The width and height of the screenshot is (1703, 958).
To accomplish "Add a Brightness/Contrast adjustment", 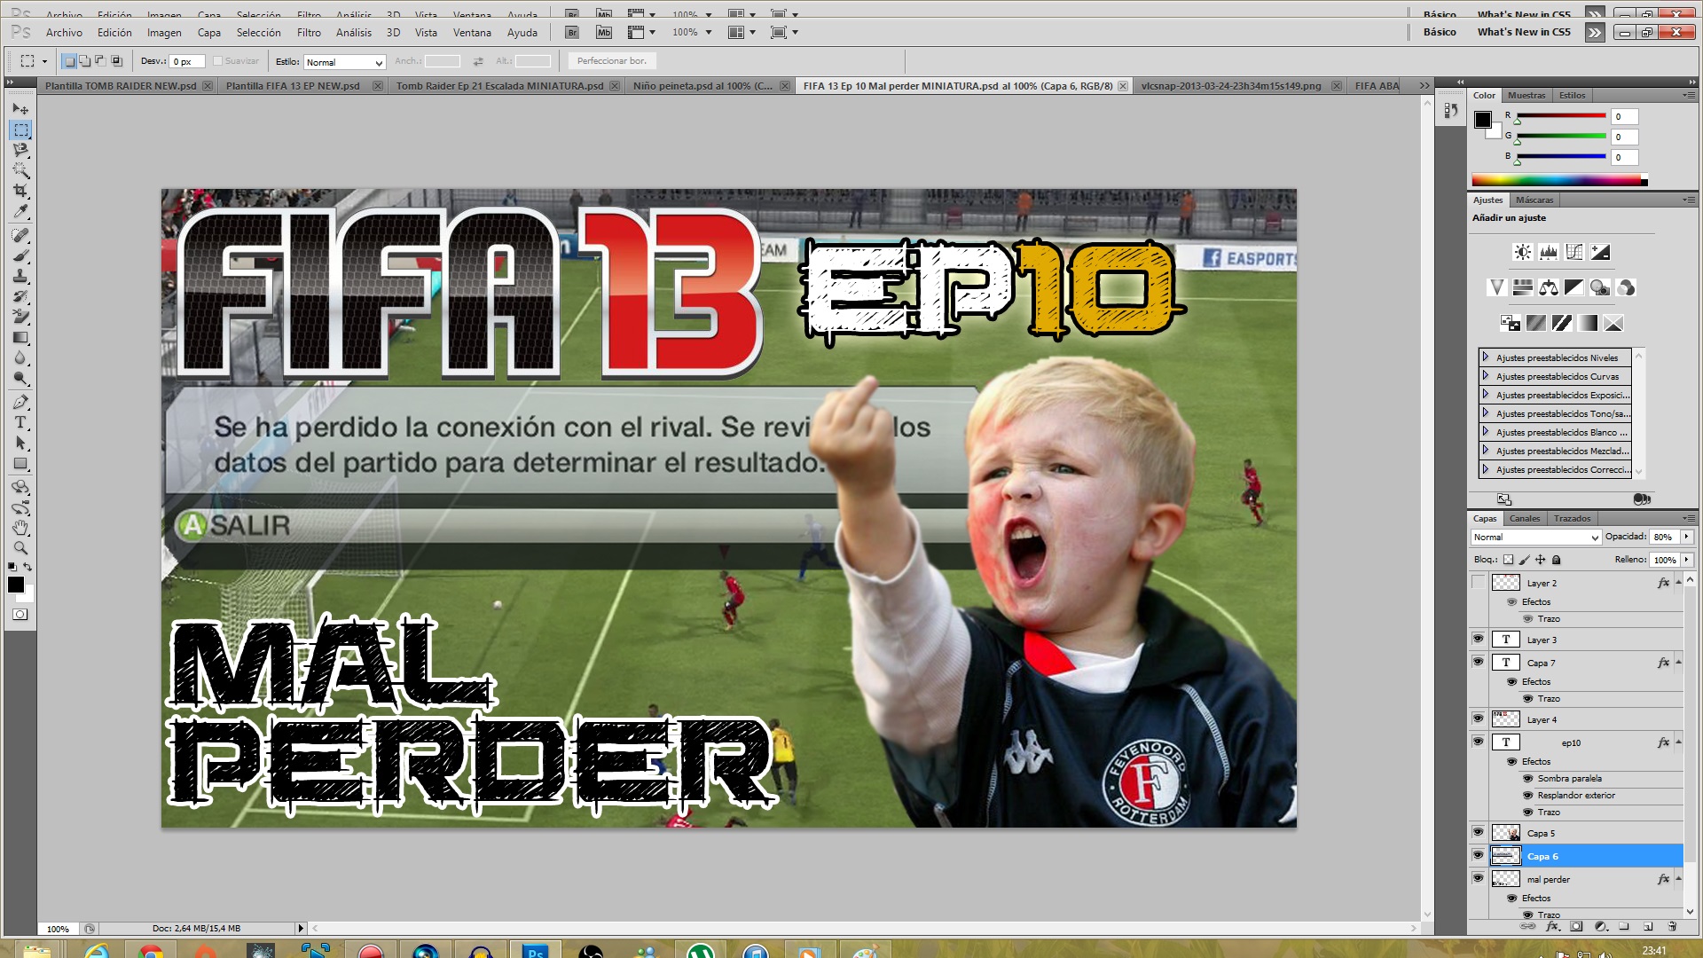I will coord(1522,253).
